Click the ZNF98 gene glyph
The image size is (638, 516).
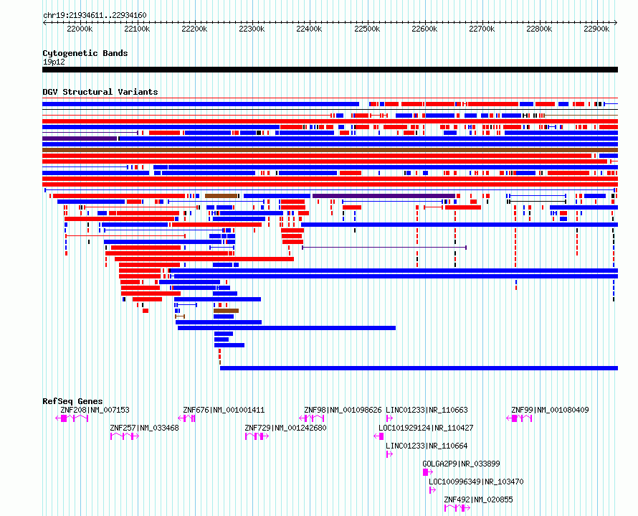[312, 418]
